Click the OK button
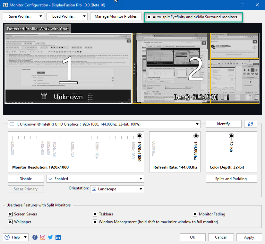The width and height of the screenshot is (265, 244). 193,237
